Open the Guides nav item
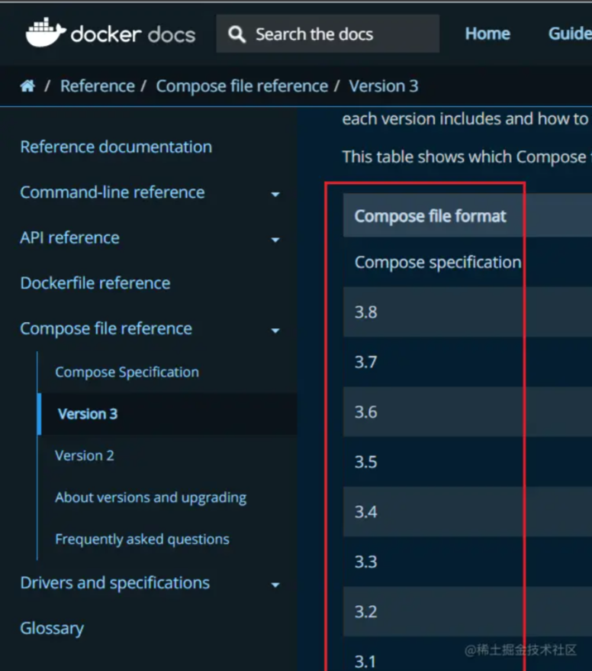This screenshot has width=592, height=671. 570,34
